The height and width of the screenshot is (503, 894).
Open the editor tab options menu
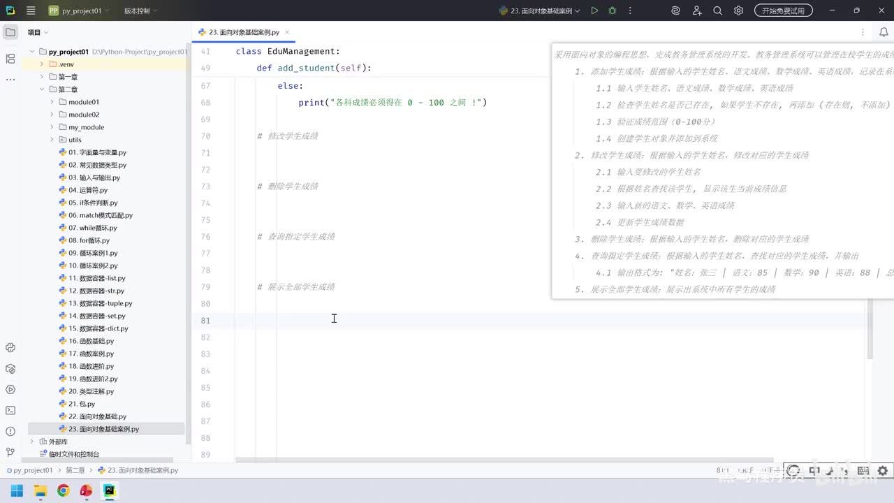point(863,32)
